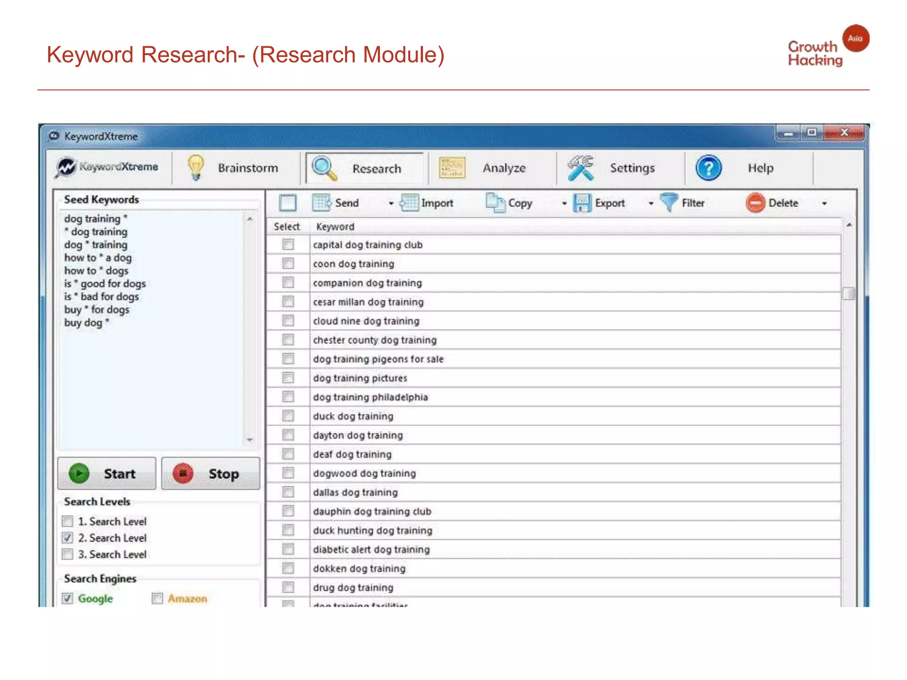The width and height of the screenshot is (907, 680).
Task: Click the Export floppy disk icon
Action: pyautogui.click(x=582, y=203)
